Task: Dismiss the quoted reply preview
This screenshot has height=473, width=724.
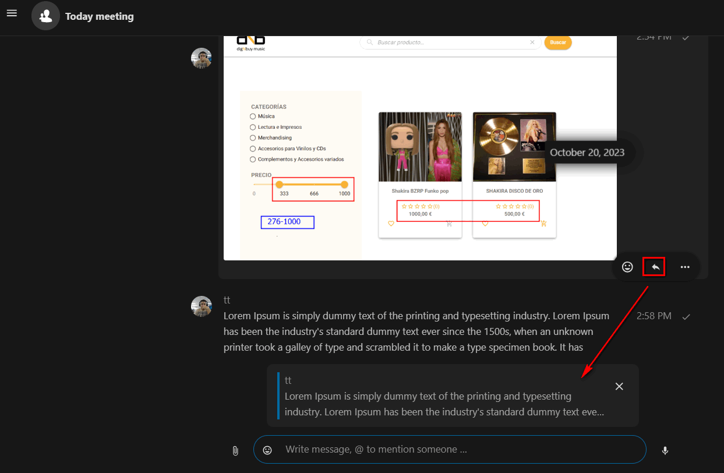Action: (x=619, y=386)
